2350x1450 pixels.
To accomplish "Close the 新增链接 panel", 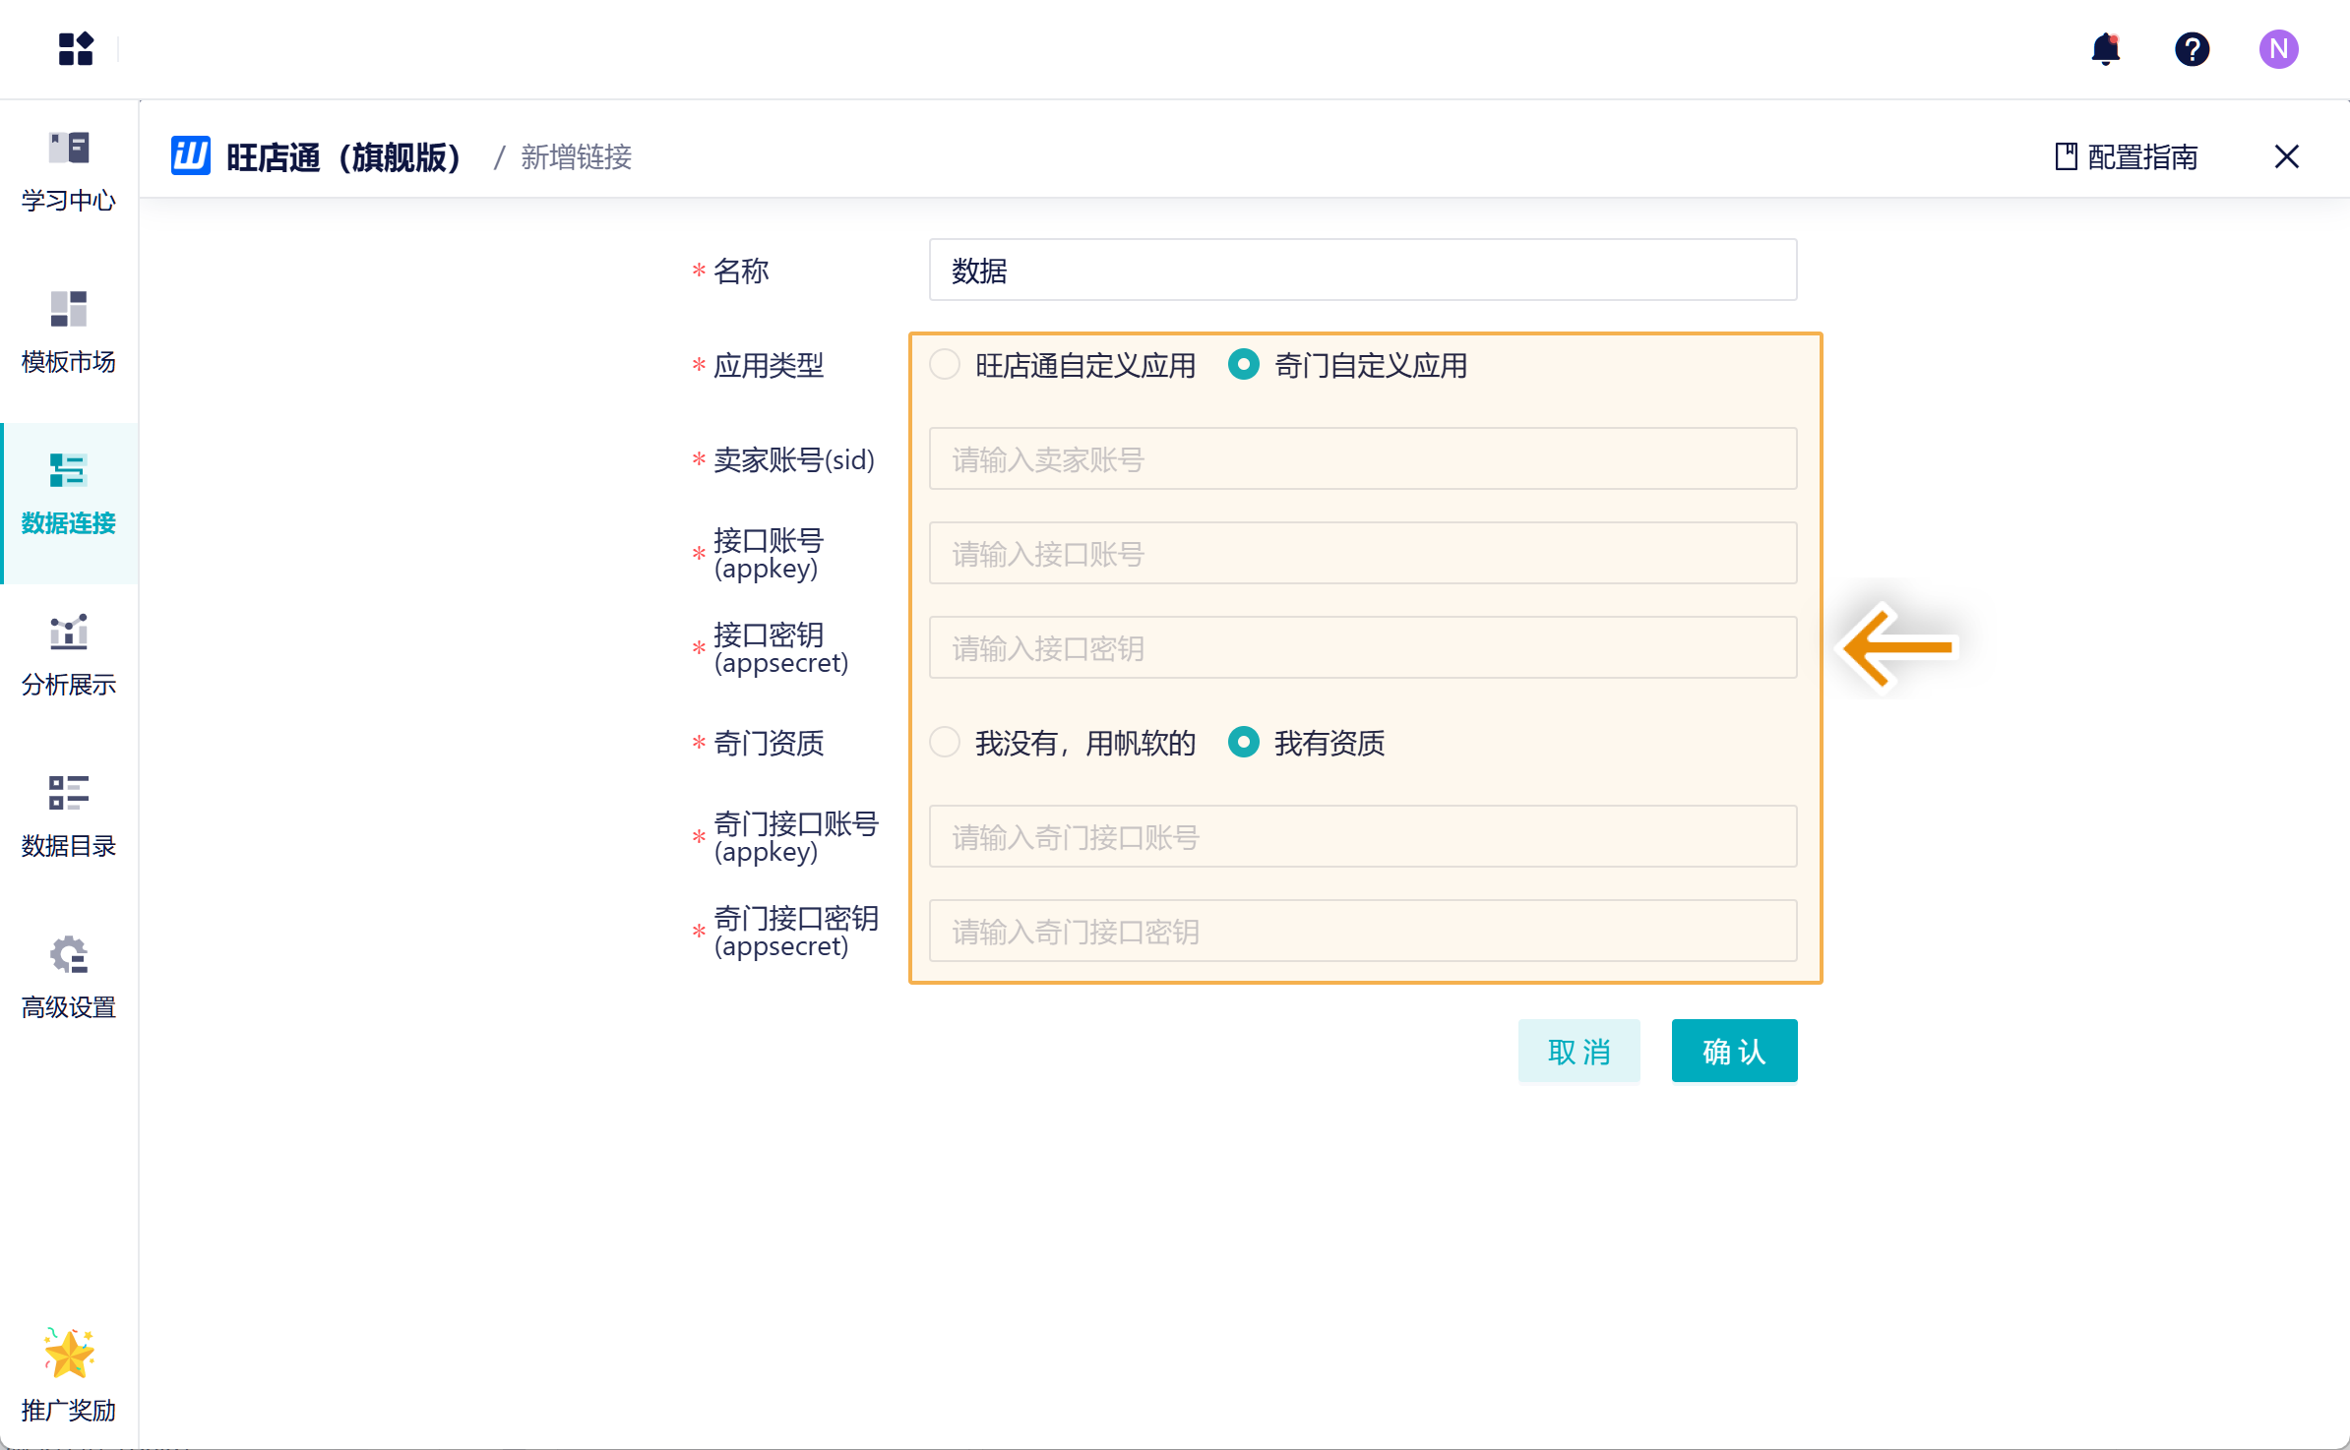I will click(x=2287, y=156).
